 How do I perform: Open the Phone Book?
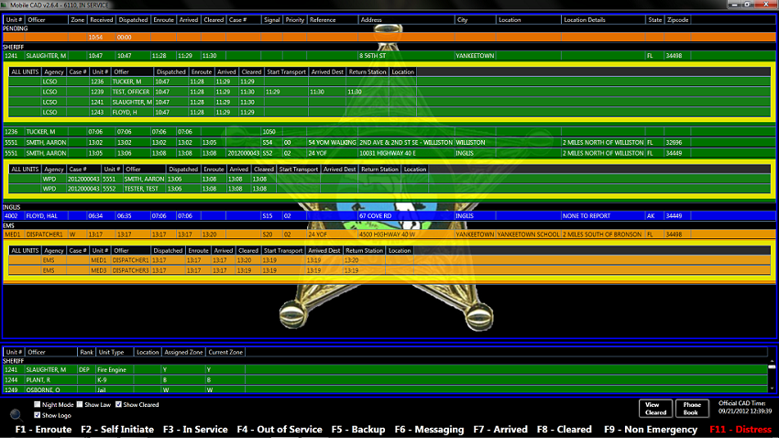(692, 409)
